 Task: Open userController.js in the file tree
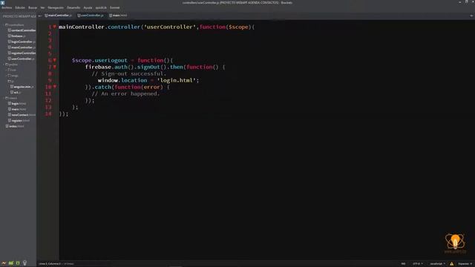click(22, 59)
